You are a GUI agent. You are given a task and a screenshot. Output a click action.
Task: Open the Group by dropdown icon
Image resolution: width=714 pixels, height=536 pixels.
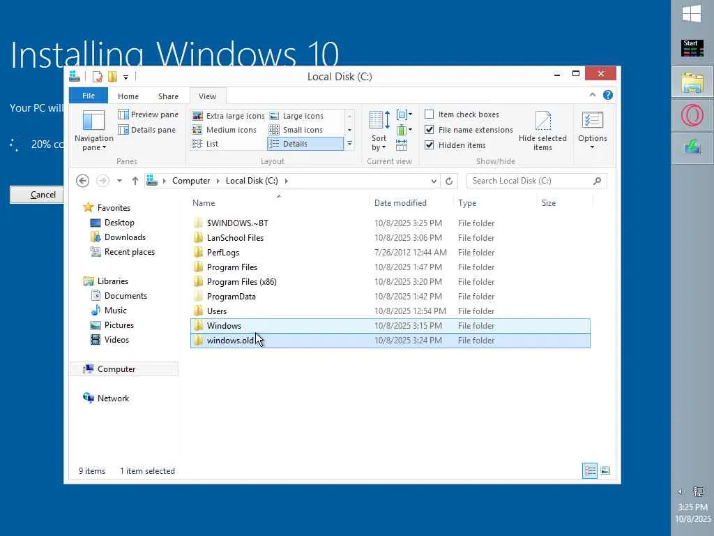point(404,115)
